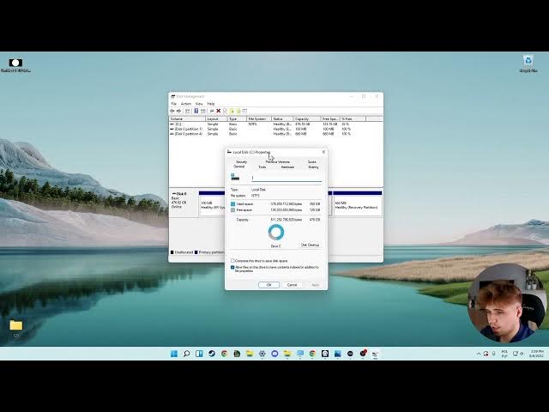Click the drive icon beside the label field
This screenshot has height=412, width=549.
(x=235, y=177)
